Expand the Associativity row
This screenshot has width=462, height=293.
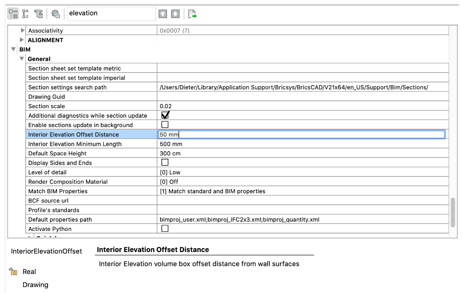(22, 30)
